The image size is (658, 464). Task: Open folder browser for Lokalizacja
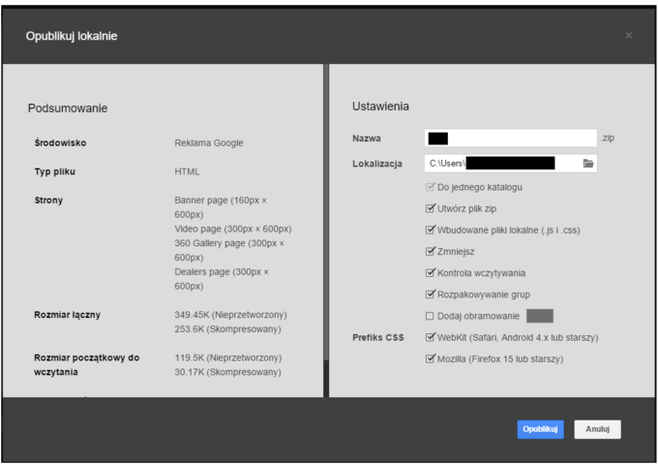[588, 164]
